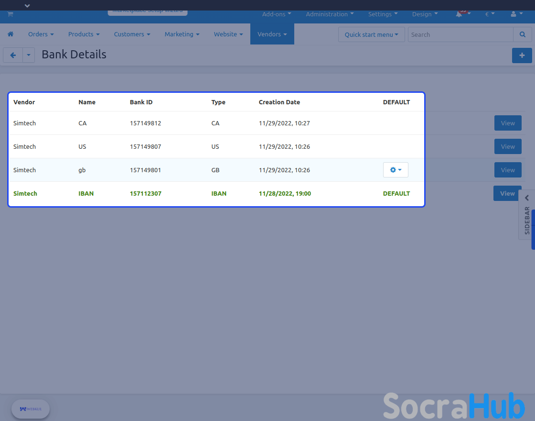View the CA bank details row

click(x=507, y=123)
